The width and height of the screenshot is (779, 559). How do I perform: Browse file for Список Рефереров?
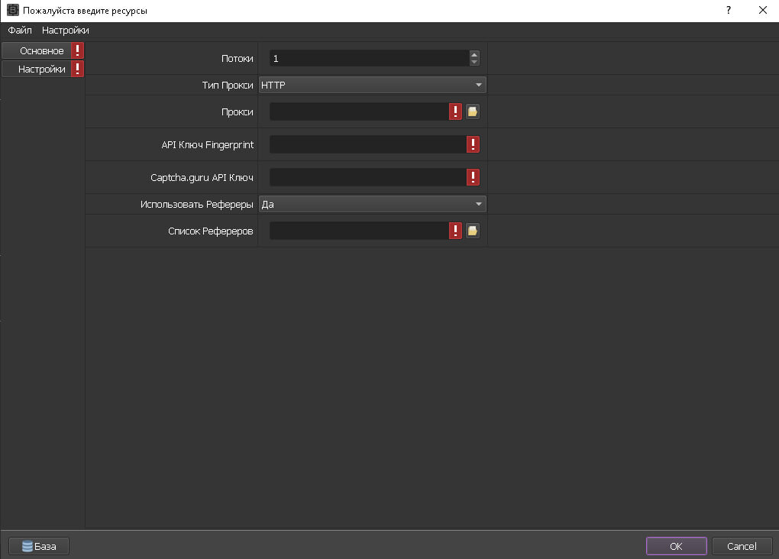click(473, 231)
